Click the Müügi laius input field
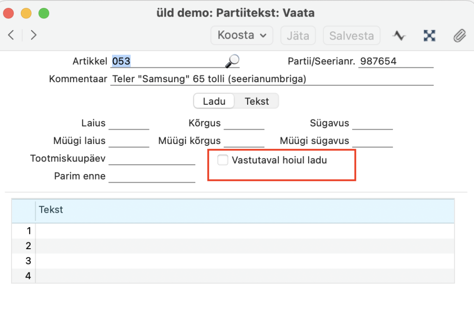The image size is (474, 311). coord(128,141)
